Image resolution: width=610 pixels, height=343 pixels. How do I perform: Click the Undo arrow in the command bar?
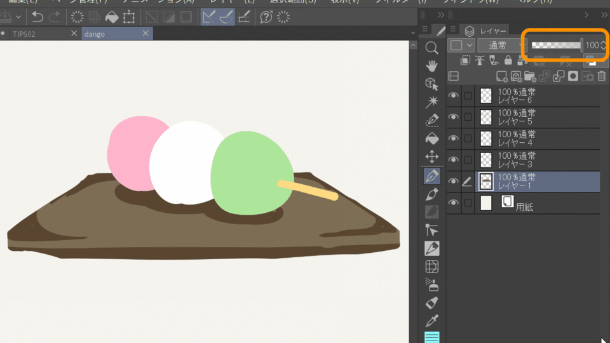[37, 17]
